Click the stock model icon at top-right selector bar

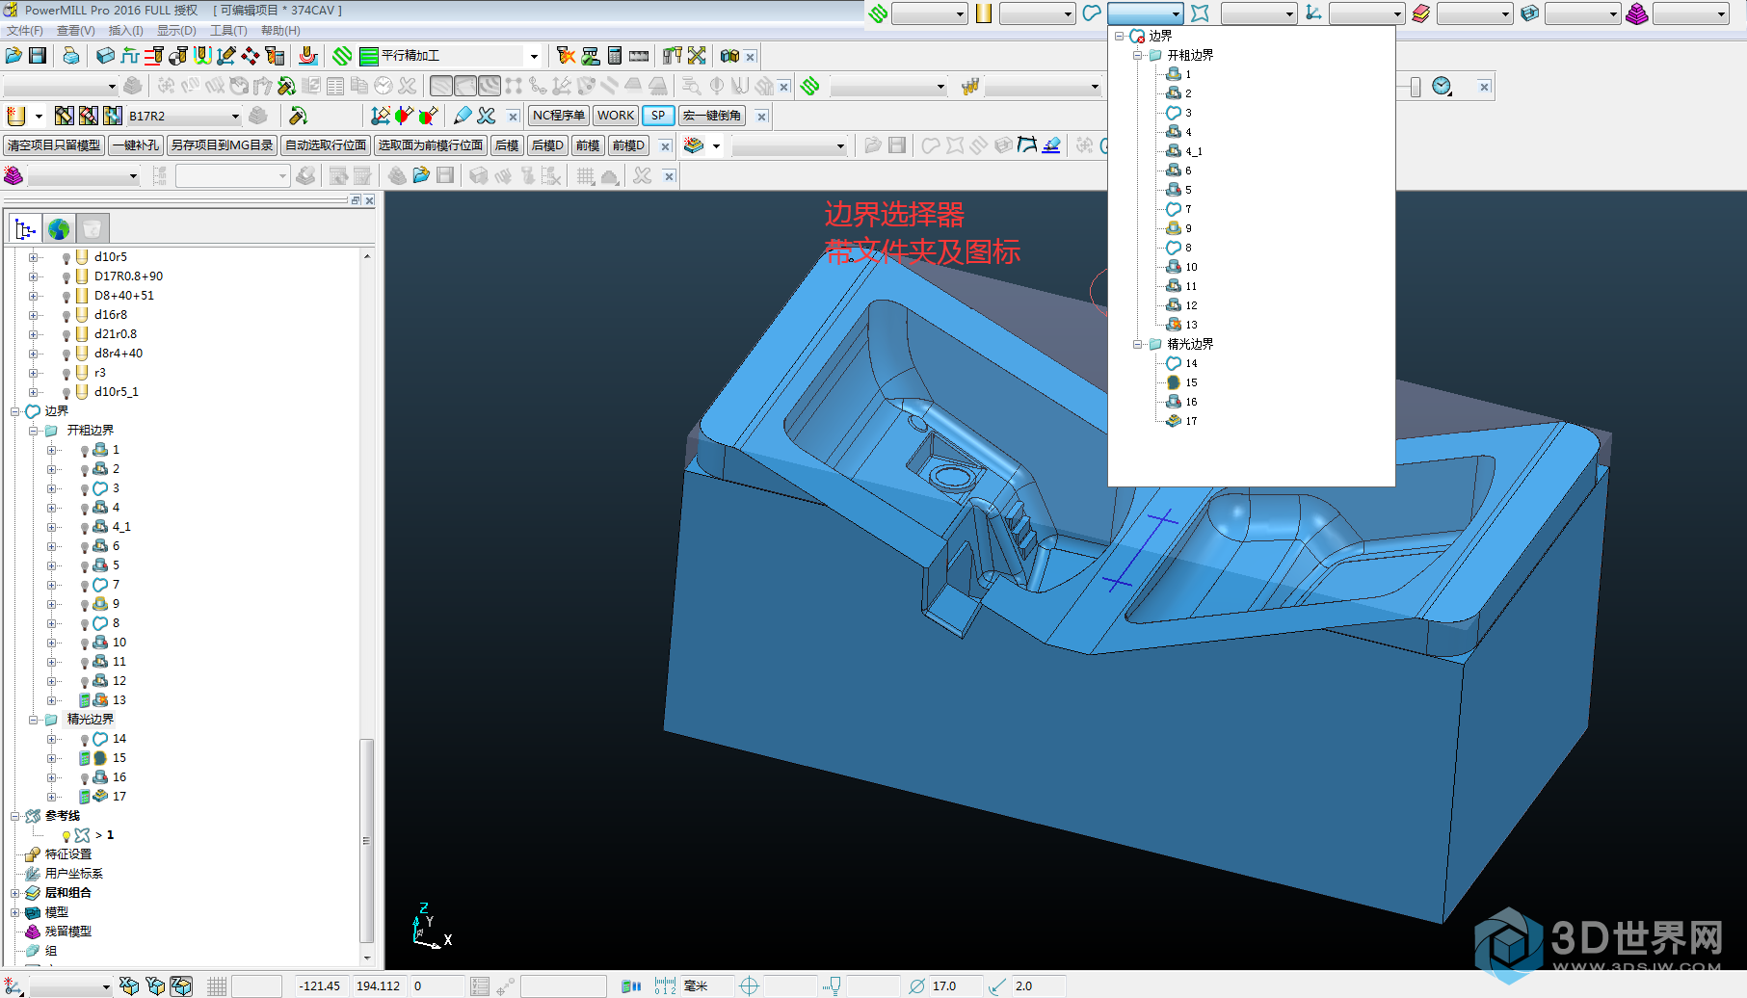tap(1636, 13)
